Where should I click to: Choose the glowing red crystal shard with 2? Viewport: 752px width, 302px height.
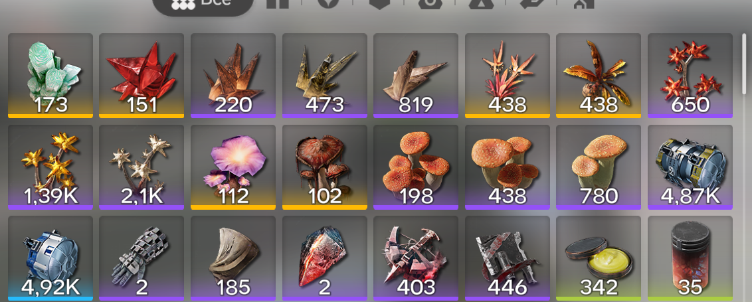tap(325, 259)
